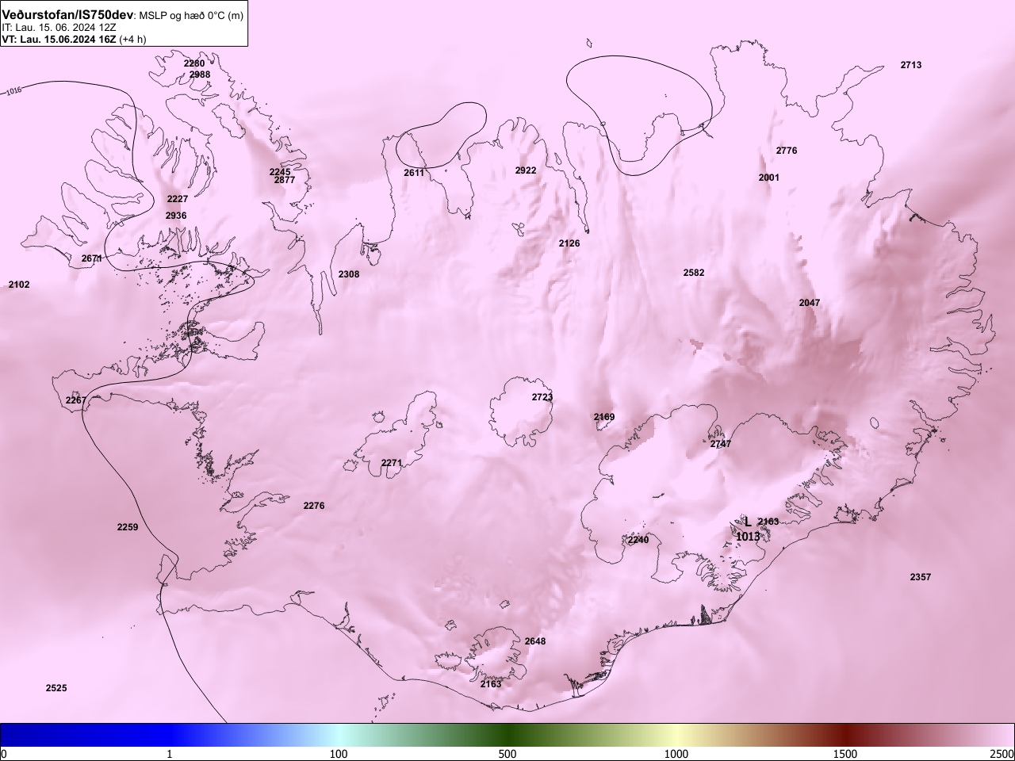1015x761 pixels.
Task: Click the 'MSLP og hæð 0°C (m)' label
Action: point(192,17)
